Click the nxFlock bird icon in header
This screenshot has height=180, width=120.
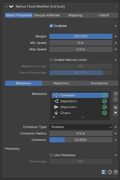11,6
